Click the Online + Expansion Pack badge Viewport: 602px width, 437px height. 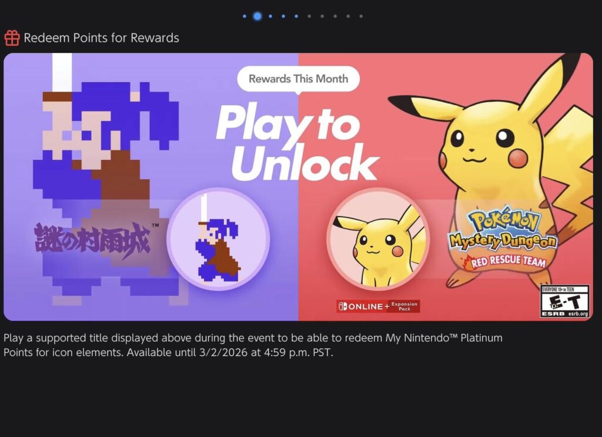coord(379,305)
